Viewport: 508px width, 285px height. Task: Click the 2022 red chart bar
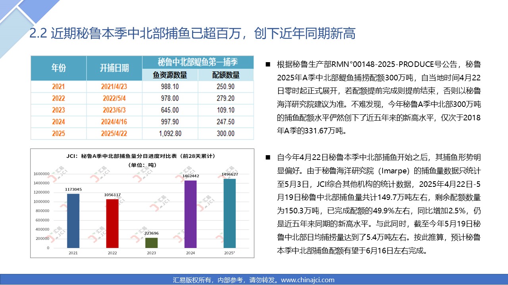[x=112, y=224]
